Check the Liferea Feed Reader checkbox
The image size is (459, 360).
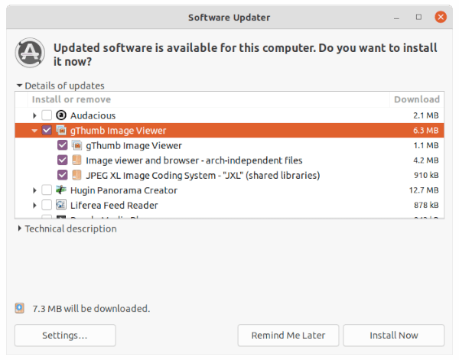[x=47, y=205]
